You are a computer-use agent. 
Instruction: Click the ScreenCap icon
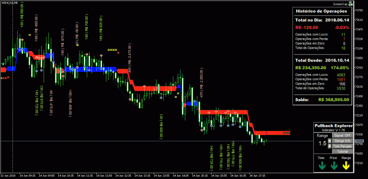pyautogui.click(x=350, y=4)
